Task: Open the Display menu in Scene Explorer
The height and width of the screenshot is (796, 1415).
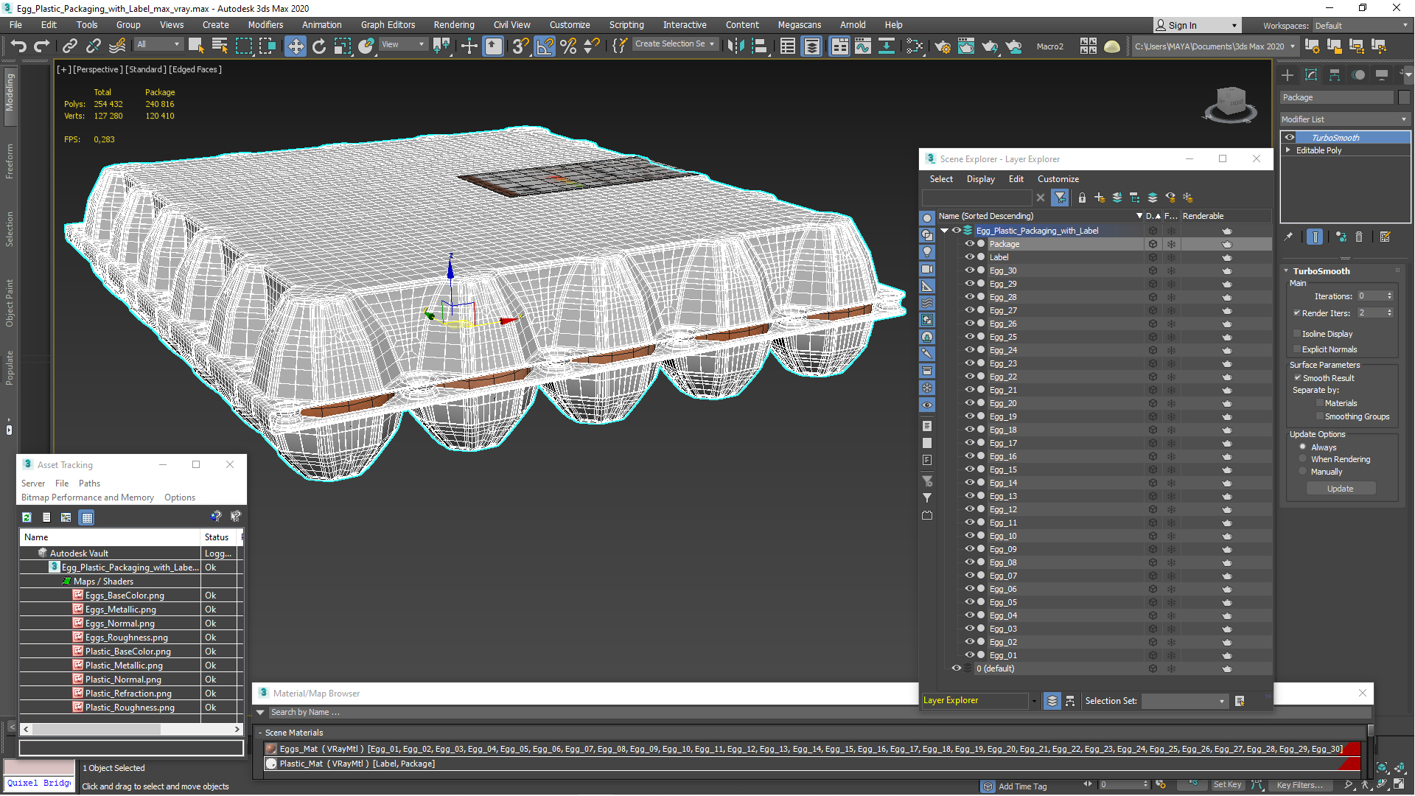Action: [980, 179]
